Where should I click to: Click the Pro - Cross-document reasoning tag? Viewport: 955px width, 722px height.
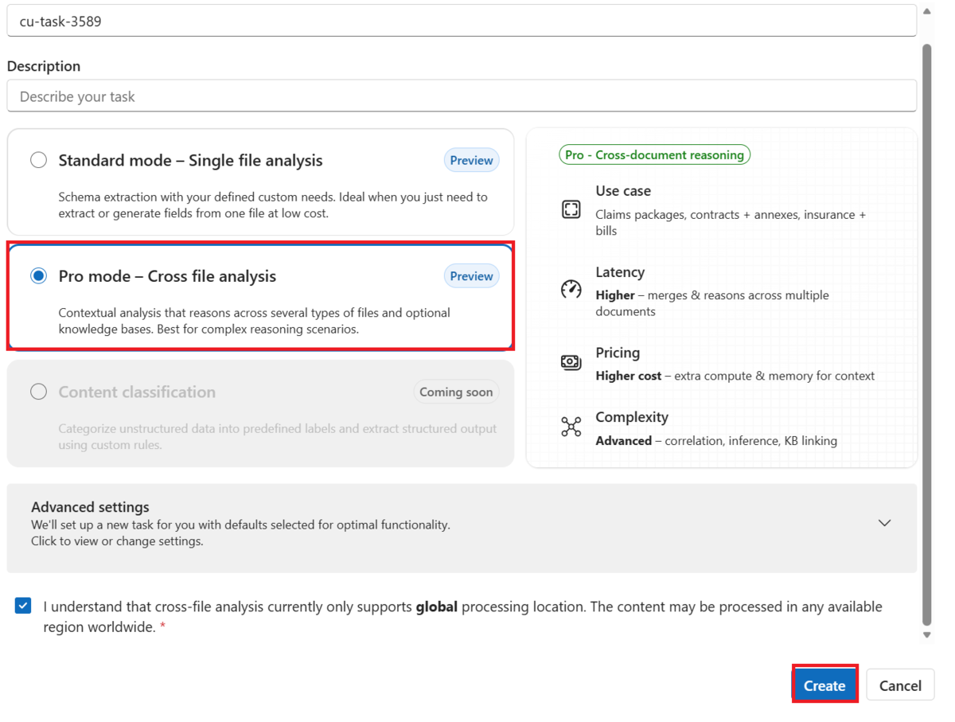(x=654, y=154)
